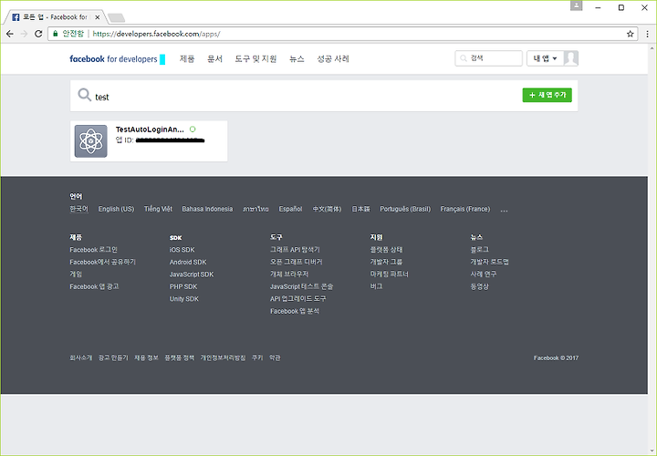This screenshot has height=456, width=657.
Task: Bookmark the page with star icon
Action: 630,34
